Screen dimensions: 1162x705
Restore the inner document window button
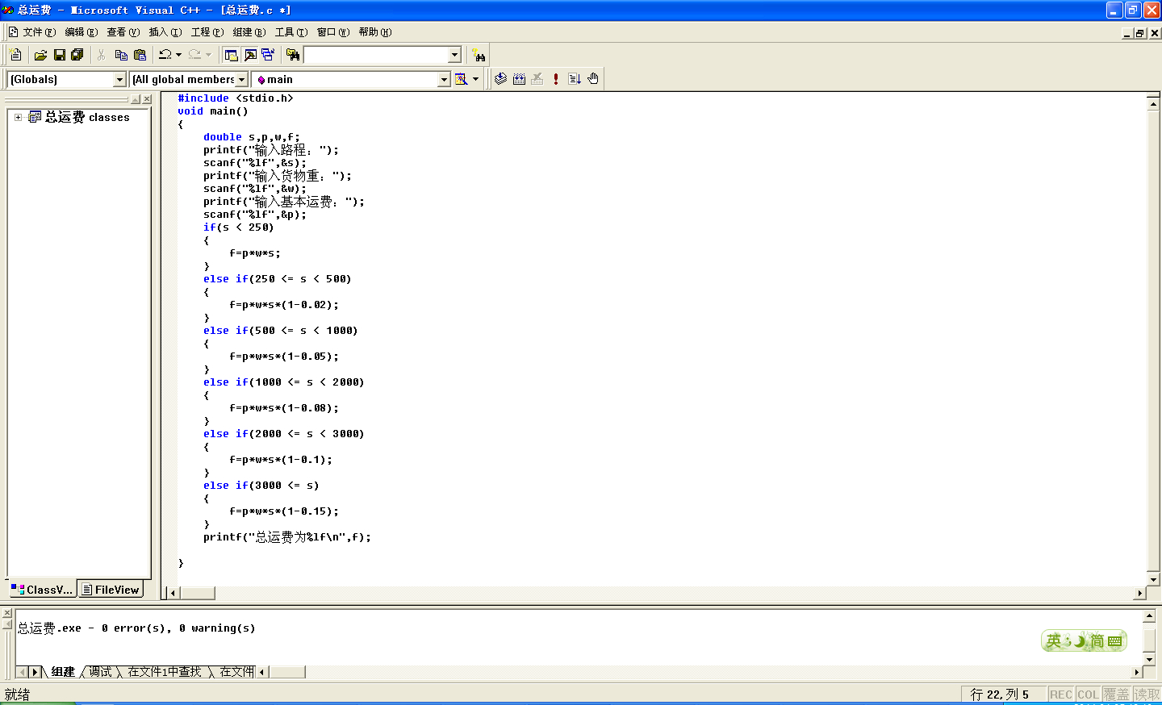(1140, 33)
